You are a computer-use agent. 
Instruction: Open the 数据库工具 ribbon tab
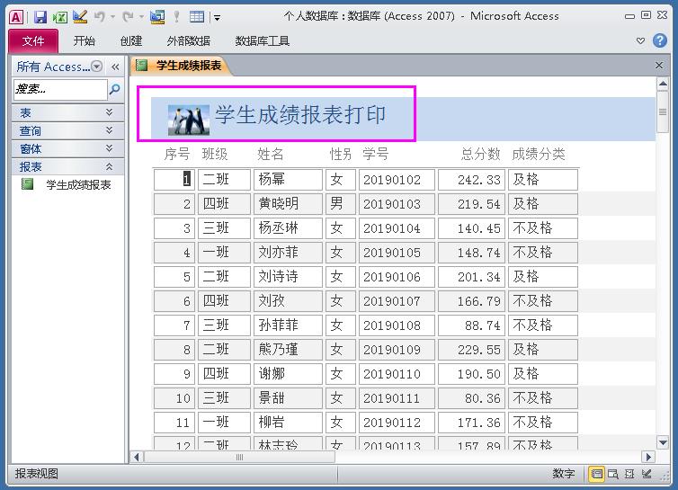tap(262, 41)
